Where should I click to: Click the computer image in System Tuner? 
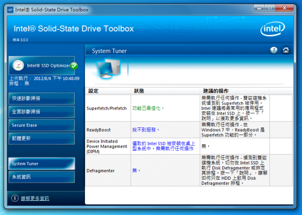click(108, 69)
